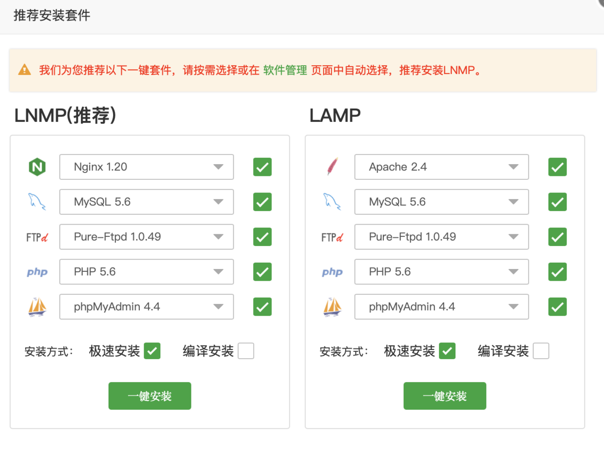
Task: Click the FTPd icon in LNMP panel
Action: click(37, 237)
